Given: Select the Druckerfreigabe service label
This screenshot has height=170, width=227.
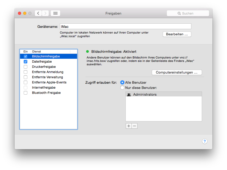Looking at the screenshot, I should 44,67.
